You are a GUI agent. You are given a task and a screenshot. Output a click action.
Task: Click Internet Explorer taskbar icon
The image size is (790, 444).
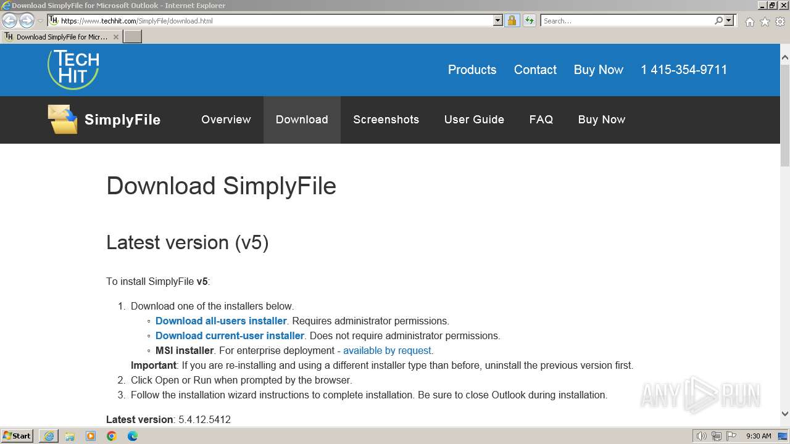[49, 436]
